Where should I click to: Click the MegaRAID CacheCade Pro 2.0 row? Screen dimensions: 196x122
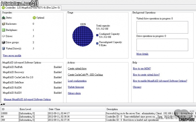[32, 77]
